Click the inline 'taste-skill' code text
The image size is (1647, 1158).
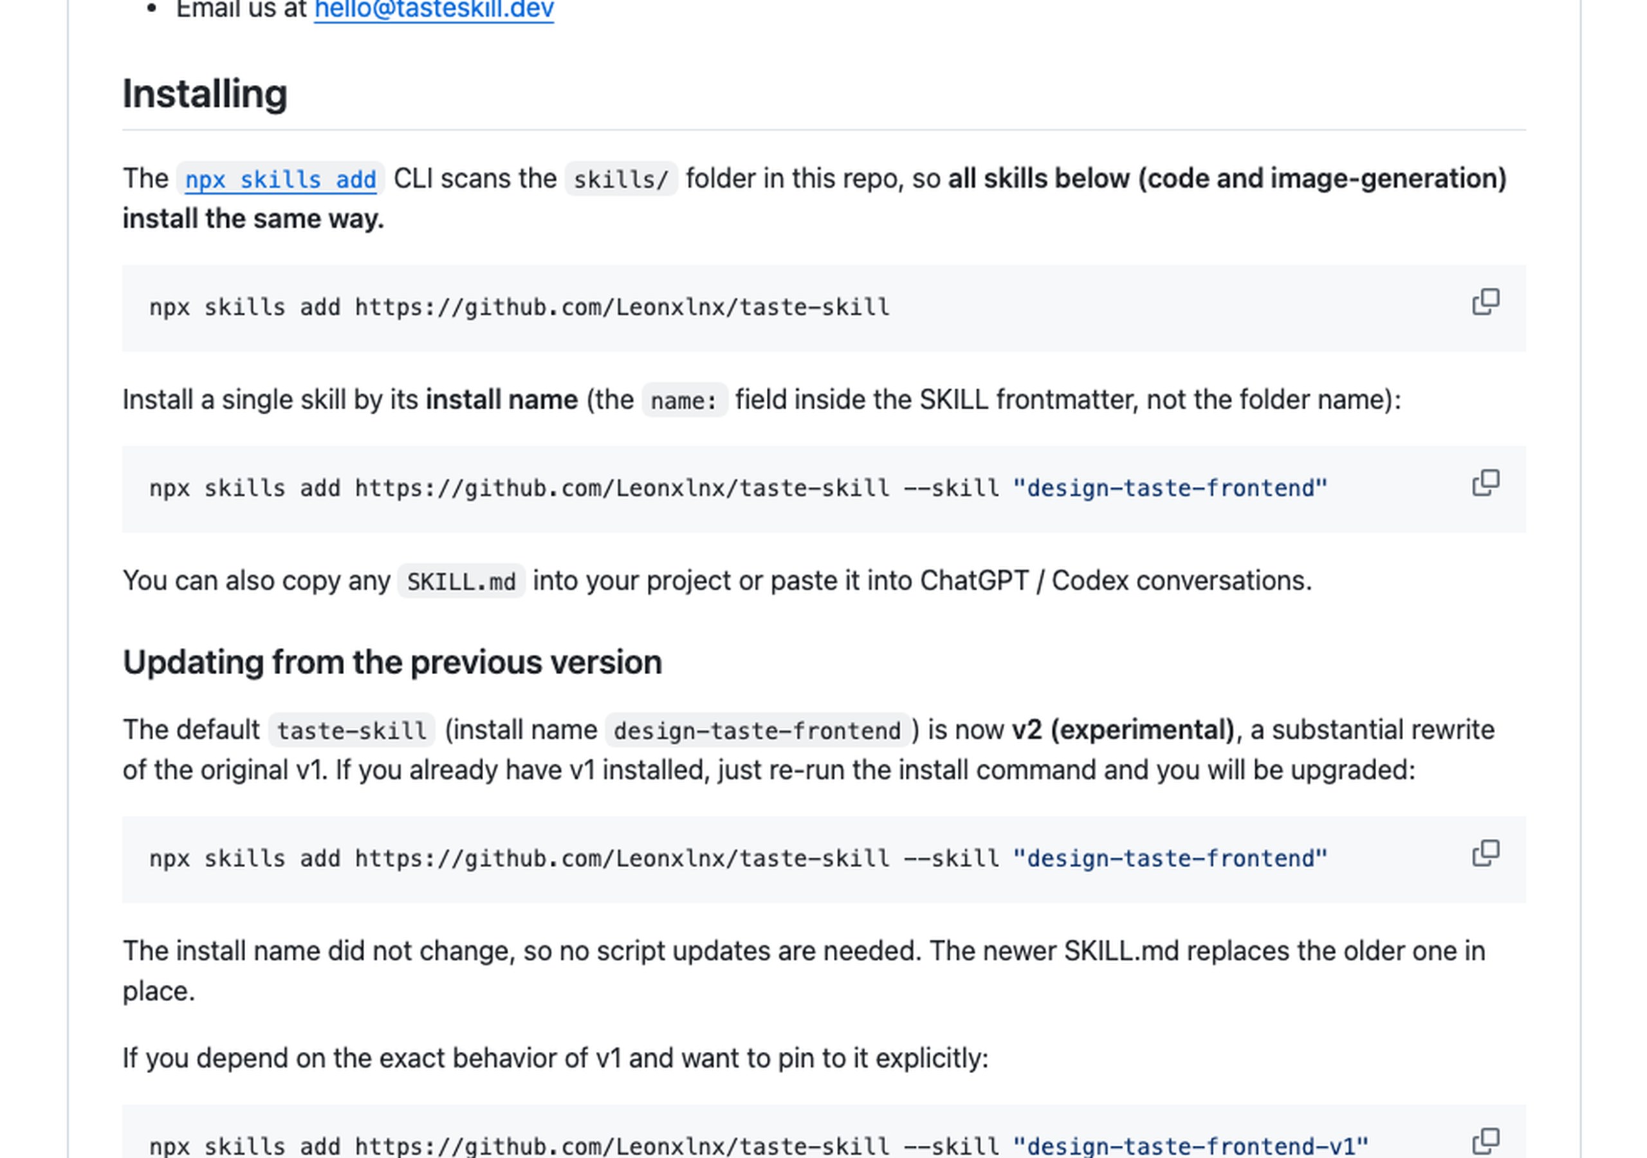pyautogui.click(x=352, y=730)
